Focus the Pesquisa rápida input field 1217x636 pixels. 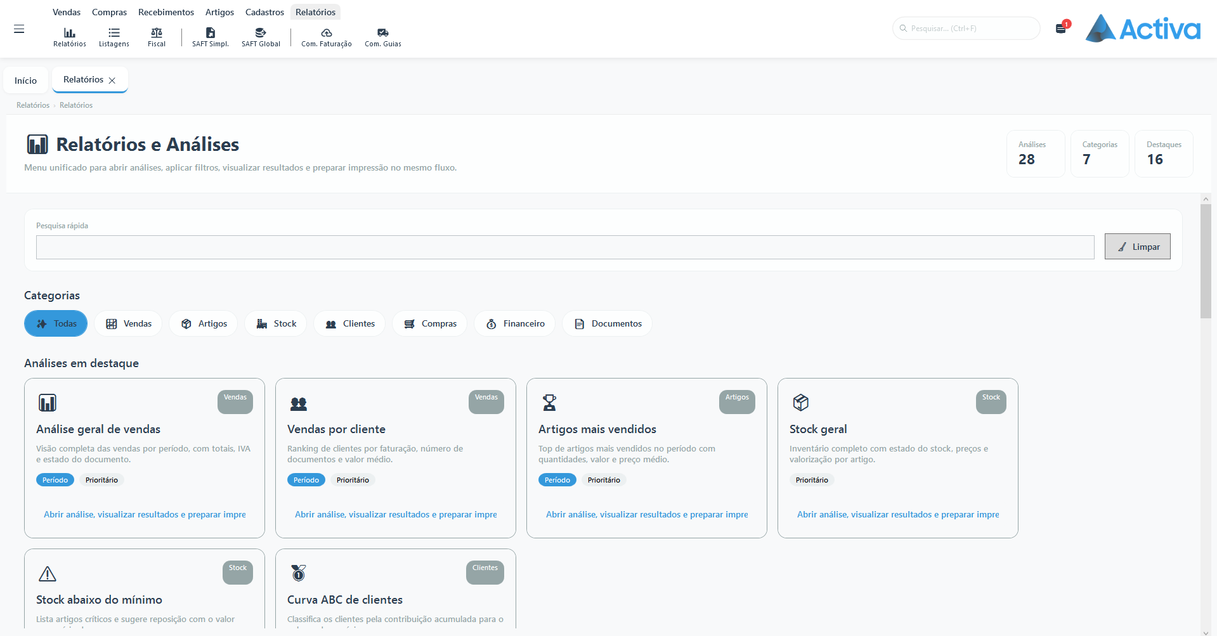(x=565, y=247)
